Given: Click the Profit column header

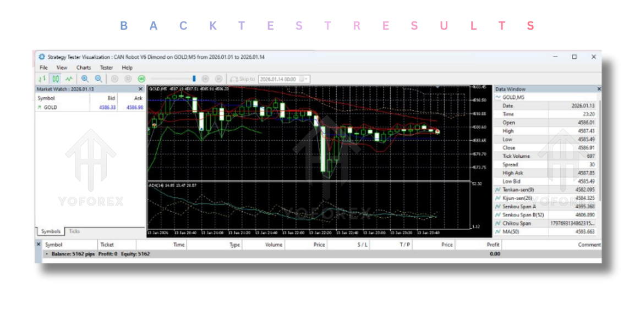Looking at the screenshot, I should point(493,245).
